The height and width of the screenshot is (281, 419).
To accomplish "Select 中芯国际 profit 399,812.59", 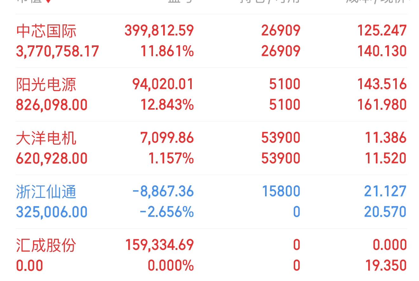I will click(x=159, y=30).
